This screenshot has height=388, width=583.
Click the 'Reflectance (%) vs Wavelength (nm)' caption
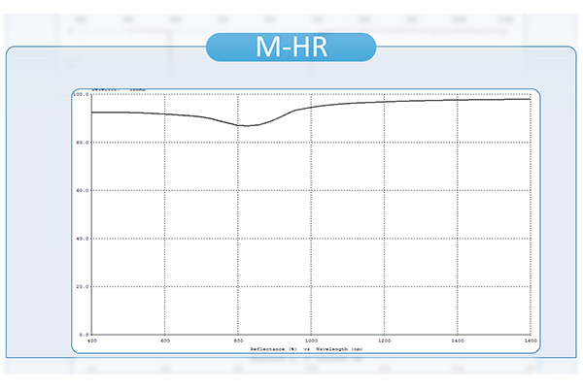pos(306,349)
